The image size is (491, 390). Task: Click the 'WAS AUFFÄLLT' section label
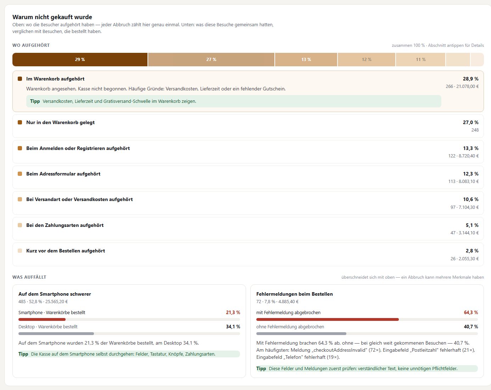coord(29,277)
